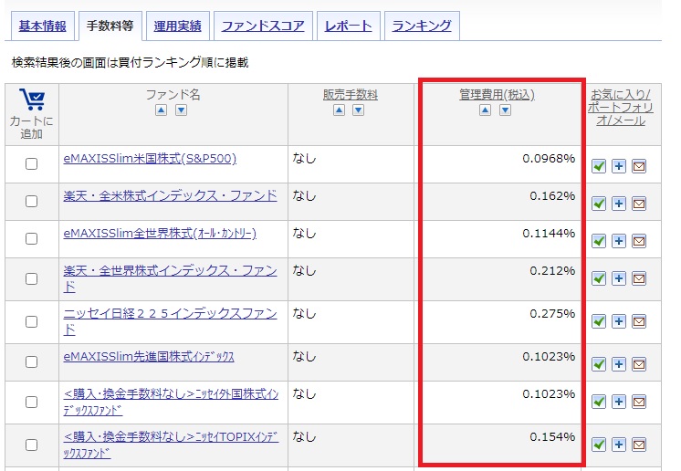Sort 販売手数料 descending with down arrow

(x=359, y=110)
